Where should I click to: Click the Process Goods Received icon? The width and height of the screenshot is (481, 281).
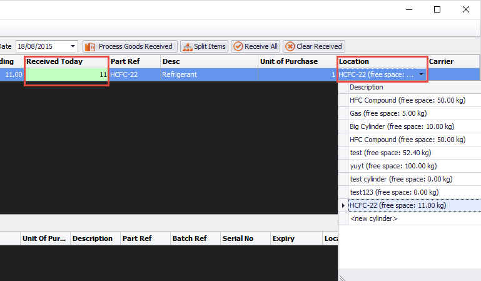[90, 46]
